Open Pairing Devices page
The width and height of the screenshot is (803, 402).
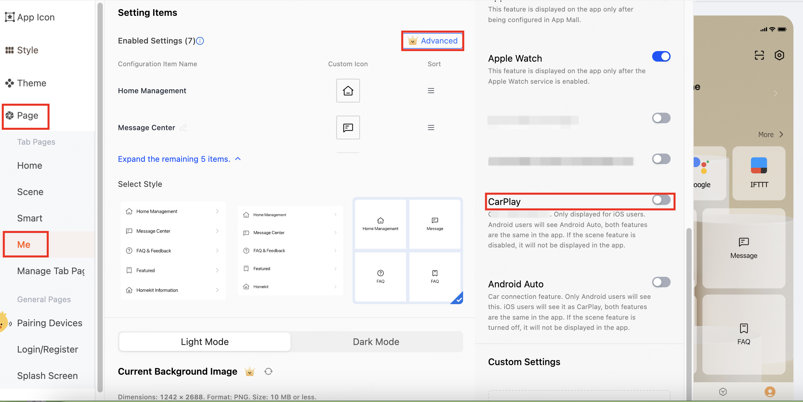(x=50, y=323)
